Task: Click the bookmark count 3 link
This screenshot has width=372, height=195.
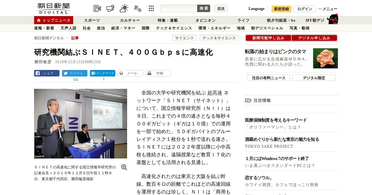Action: coord(104,79)
